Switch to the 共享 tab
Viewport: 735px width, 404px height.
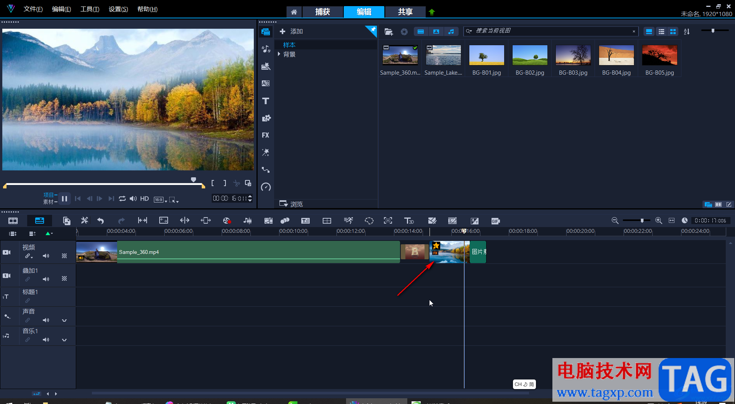pyautogui.click(x=405, y=12)
